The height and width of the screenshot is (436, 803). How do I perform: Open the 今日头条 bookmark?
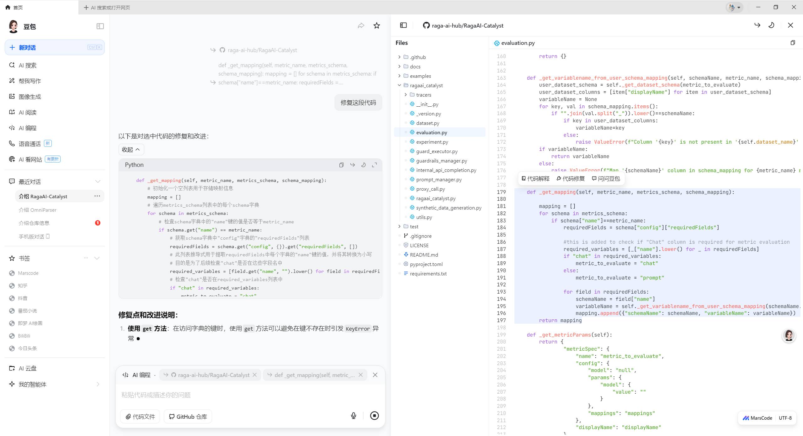(x=27, y=348)
